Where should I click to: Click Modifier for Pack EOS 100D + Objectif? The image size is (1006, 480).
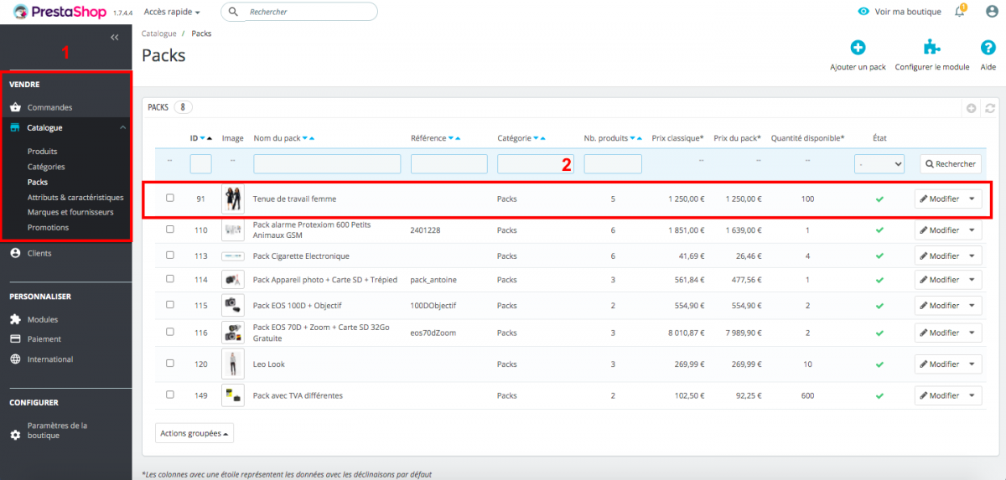[x=939, y=306]
